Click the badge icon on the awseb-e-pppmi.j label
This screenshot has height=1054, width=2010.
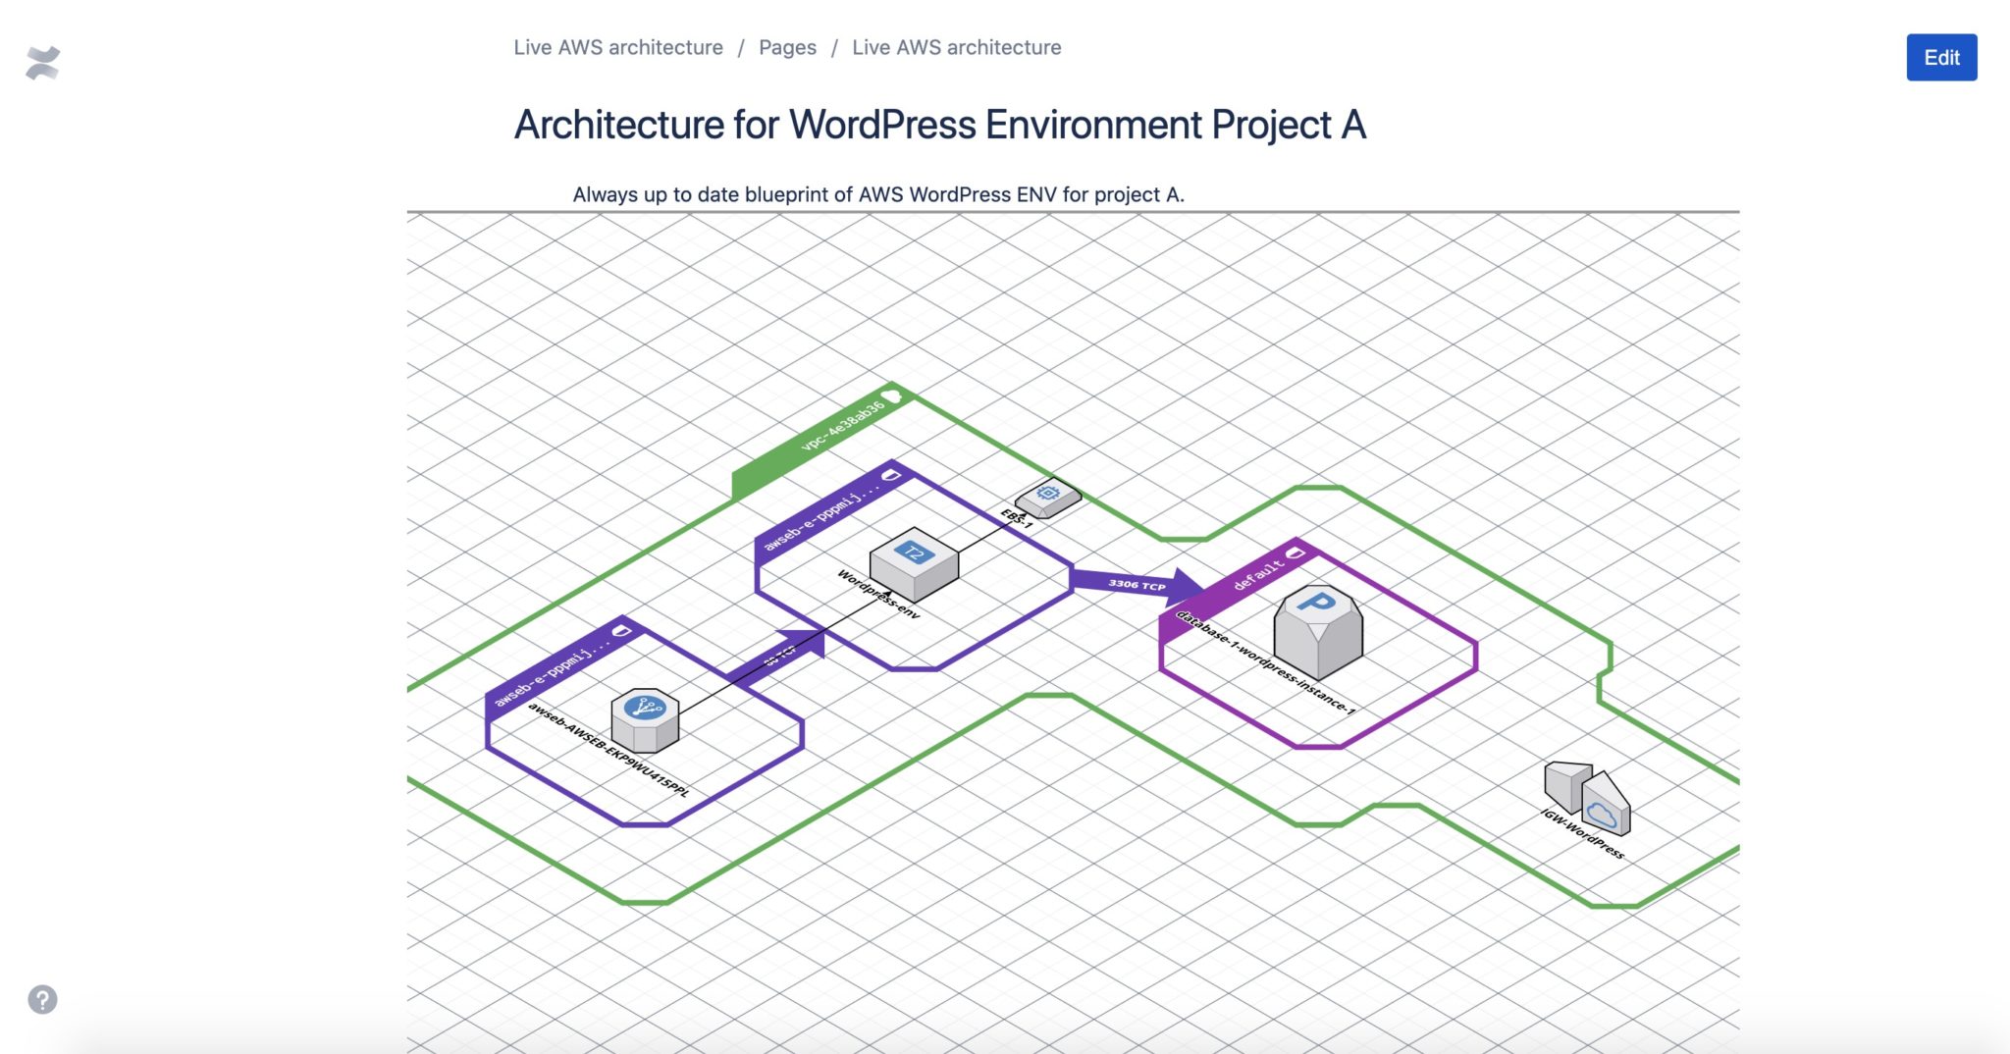889,473
